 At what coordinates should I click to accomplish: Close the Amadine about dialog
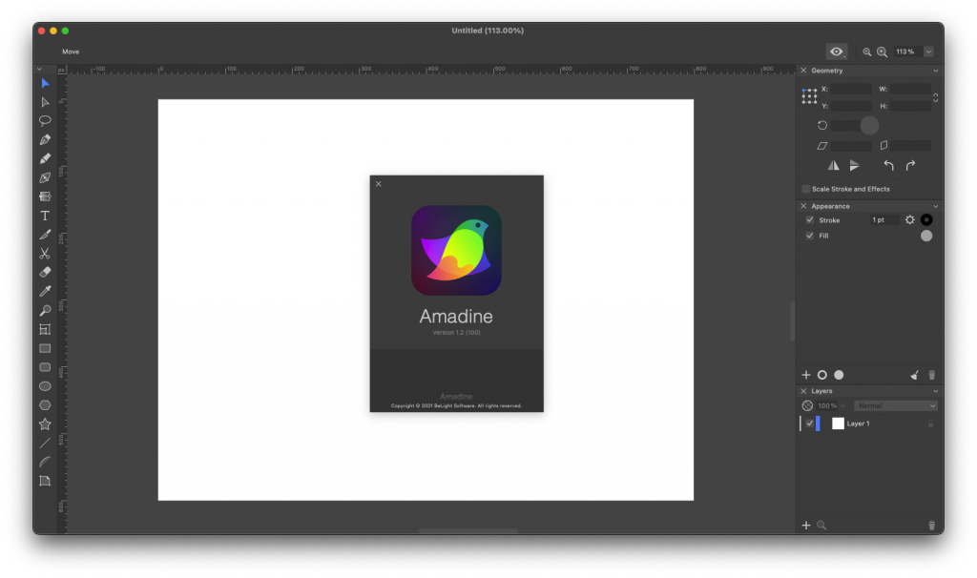pyautogui.click(x=378, y=184)
